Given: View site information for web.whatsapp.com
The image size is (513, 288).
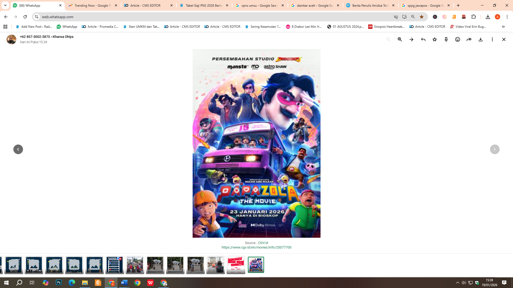Looking at the screenshot, I should click(37, 17).
